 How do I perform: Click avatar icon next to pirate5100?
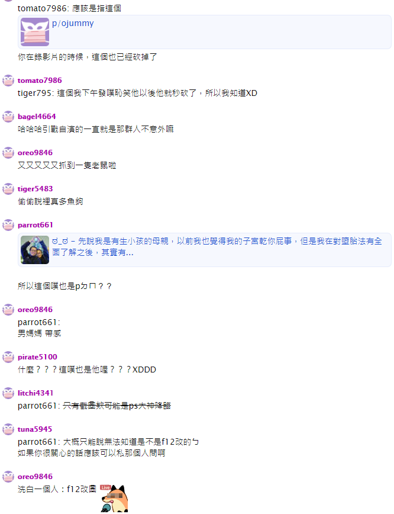(x=8, y=356)
